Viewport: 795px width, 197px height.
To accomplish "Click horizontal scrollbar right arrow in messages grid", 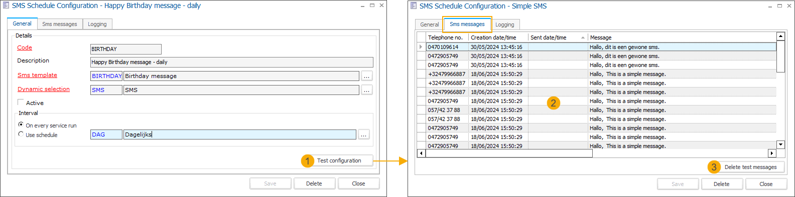I will tap(772, 153).
